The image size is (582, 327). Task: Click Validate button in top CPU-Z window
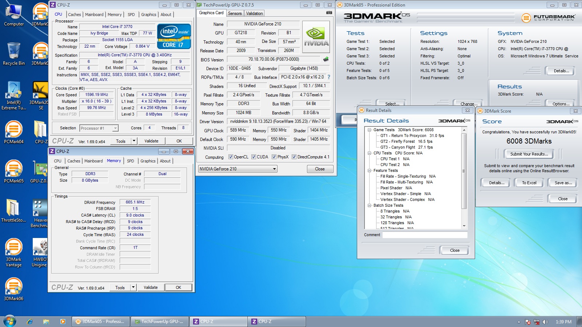[x=151, y=141]
